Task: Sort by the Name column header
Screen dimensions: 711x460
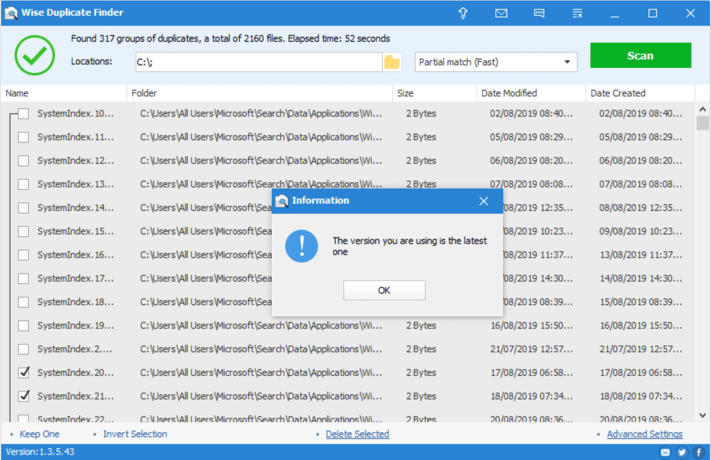Action: (x=64, y=93)
